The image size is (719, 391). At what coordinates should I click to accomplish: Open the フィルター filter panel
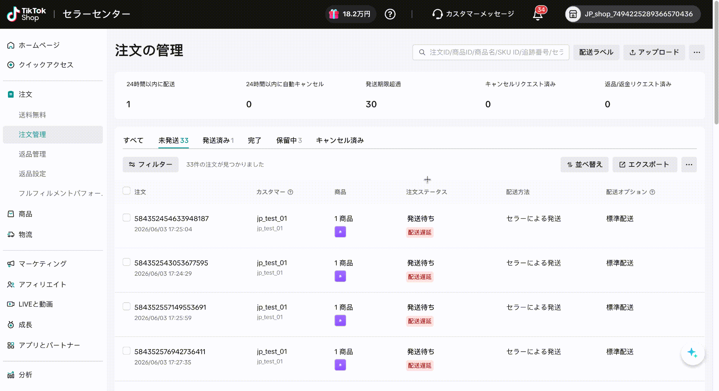coord(150,165)
